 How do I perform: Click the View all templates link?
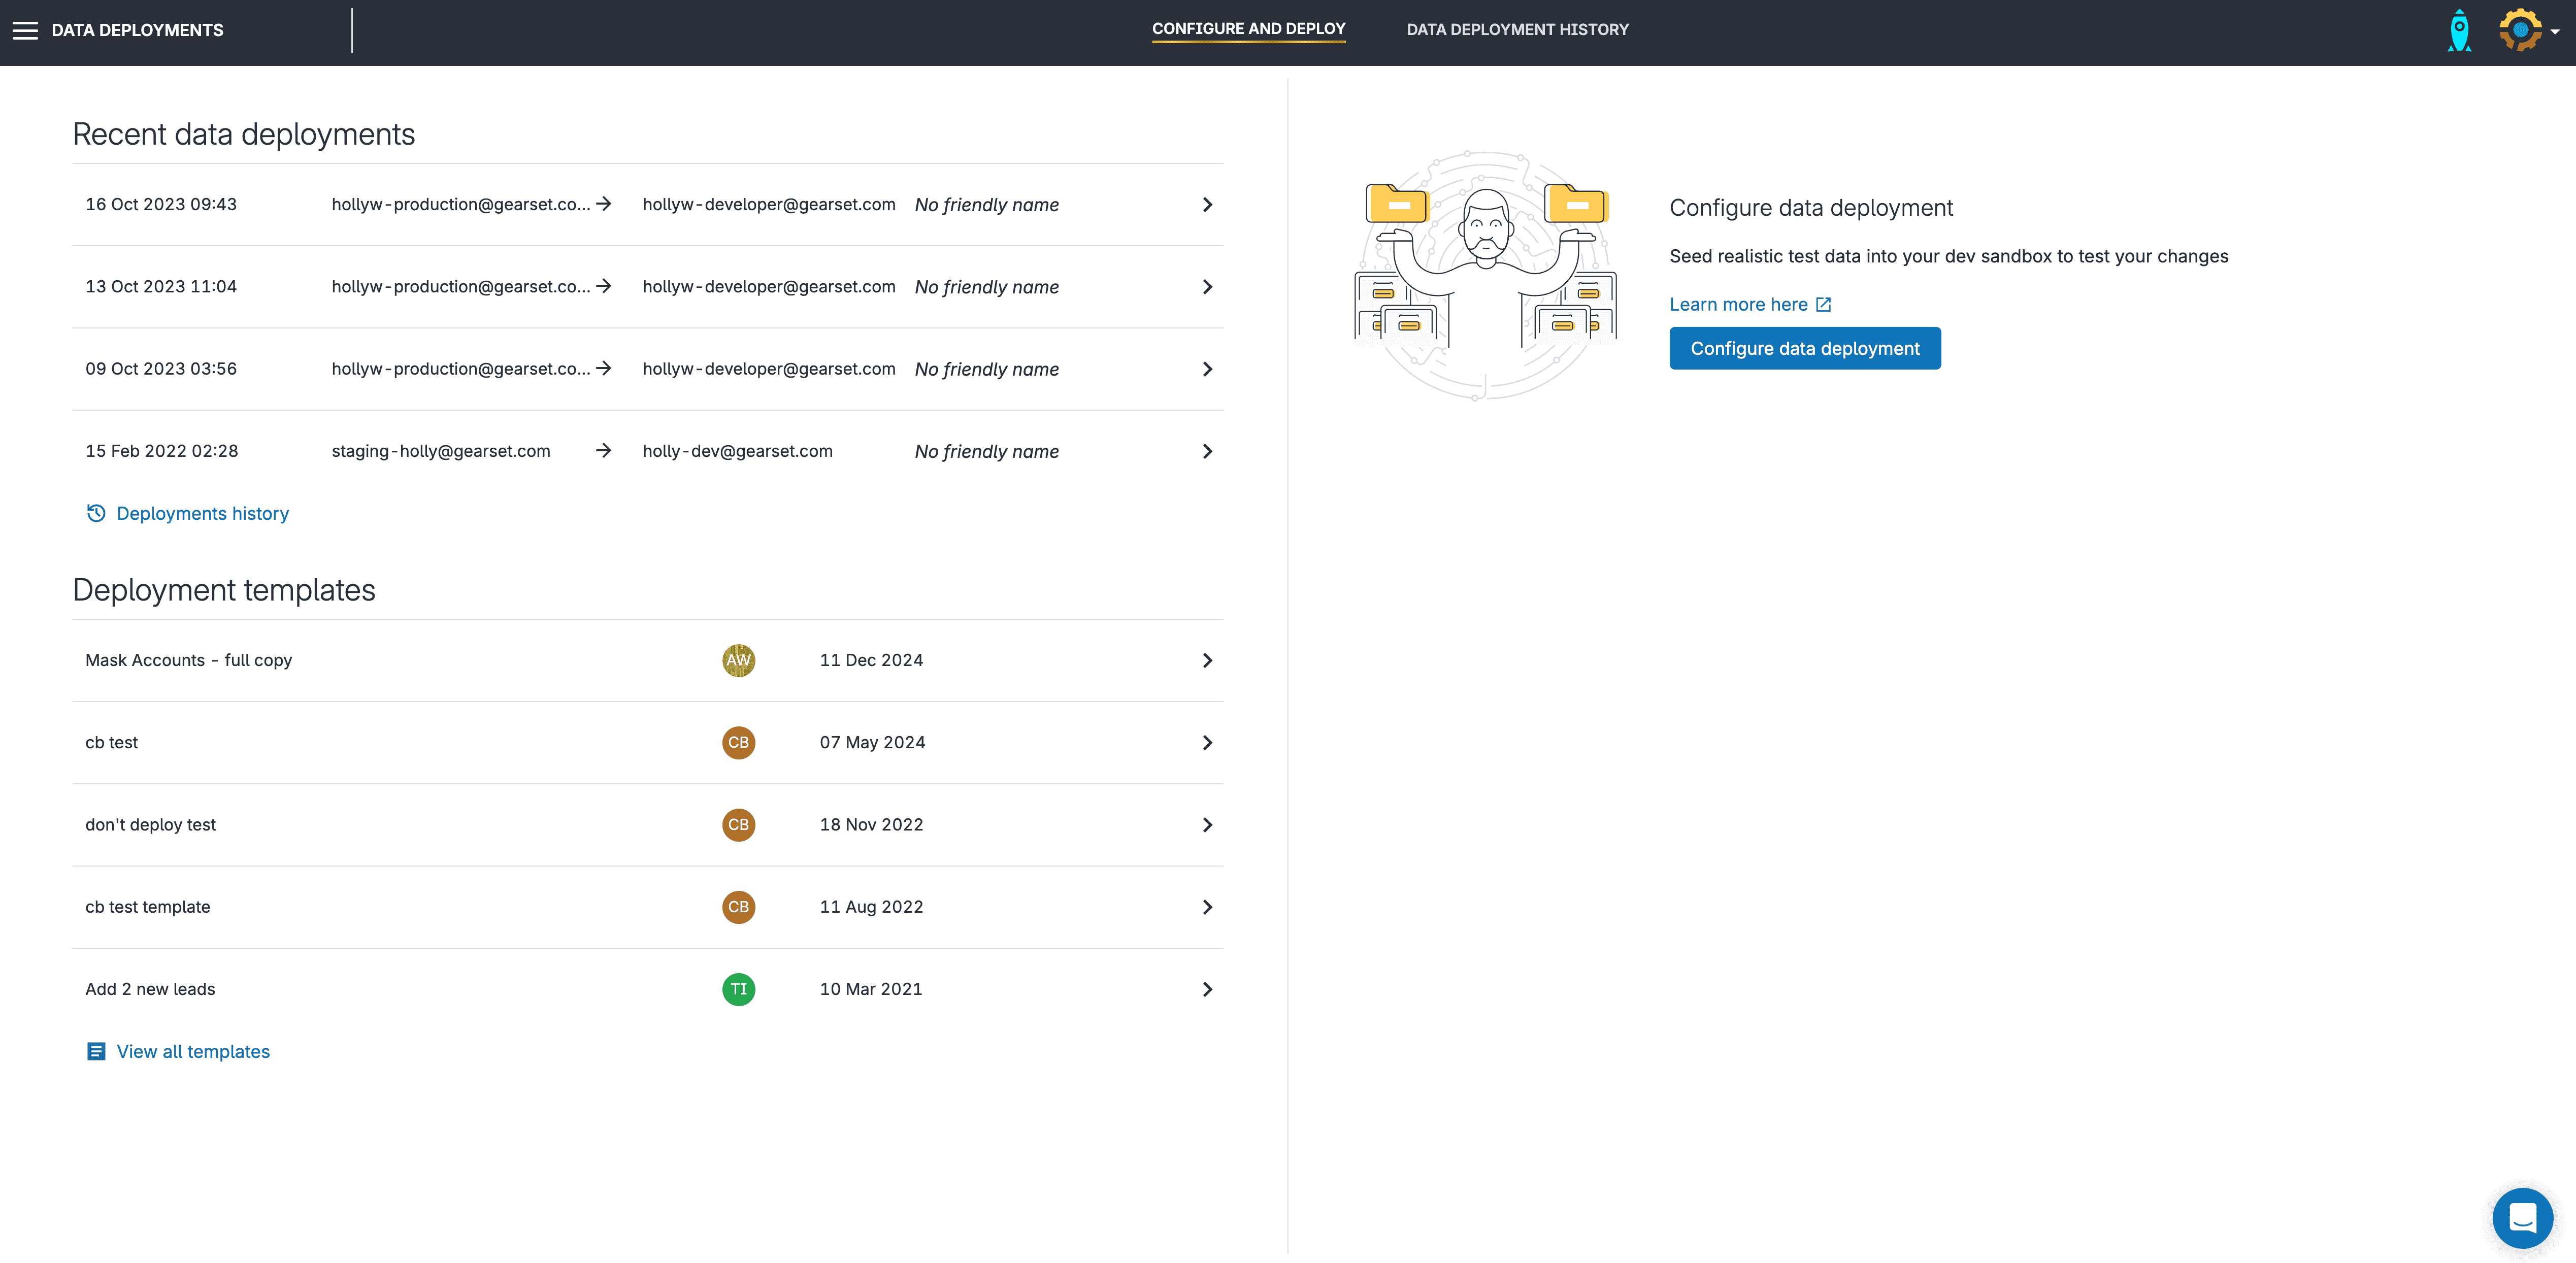[x=193, y=1051]
